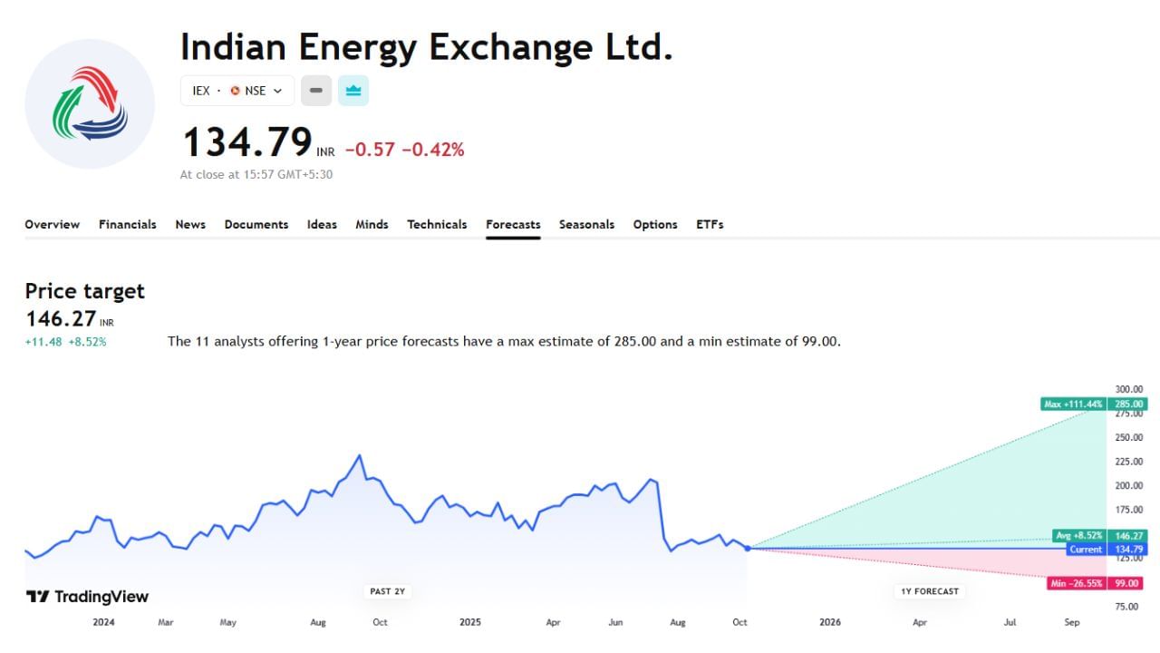Open the Financials tab

coord(127,224)
